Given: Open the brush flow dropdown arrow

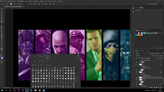Looking at the screenshot, I should click(48, 4).
